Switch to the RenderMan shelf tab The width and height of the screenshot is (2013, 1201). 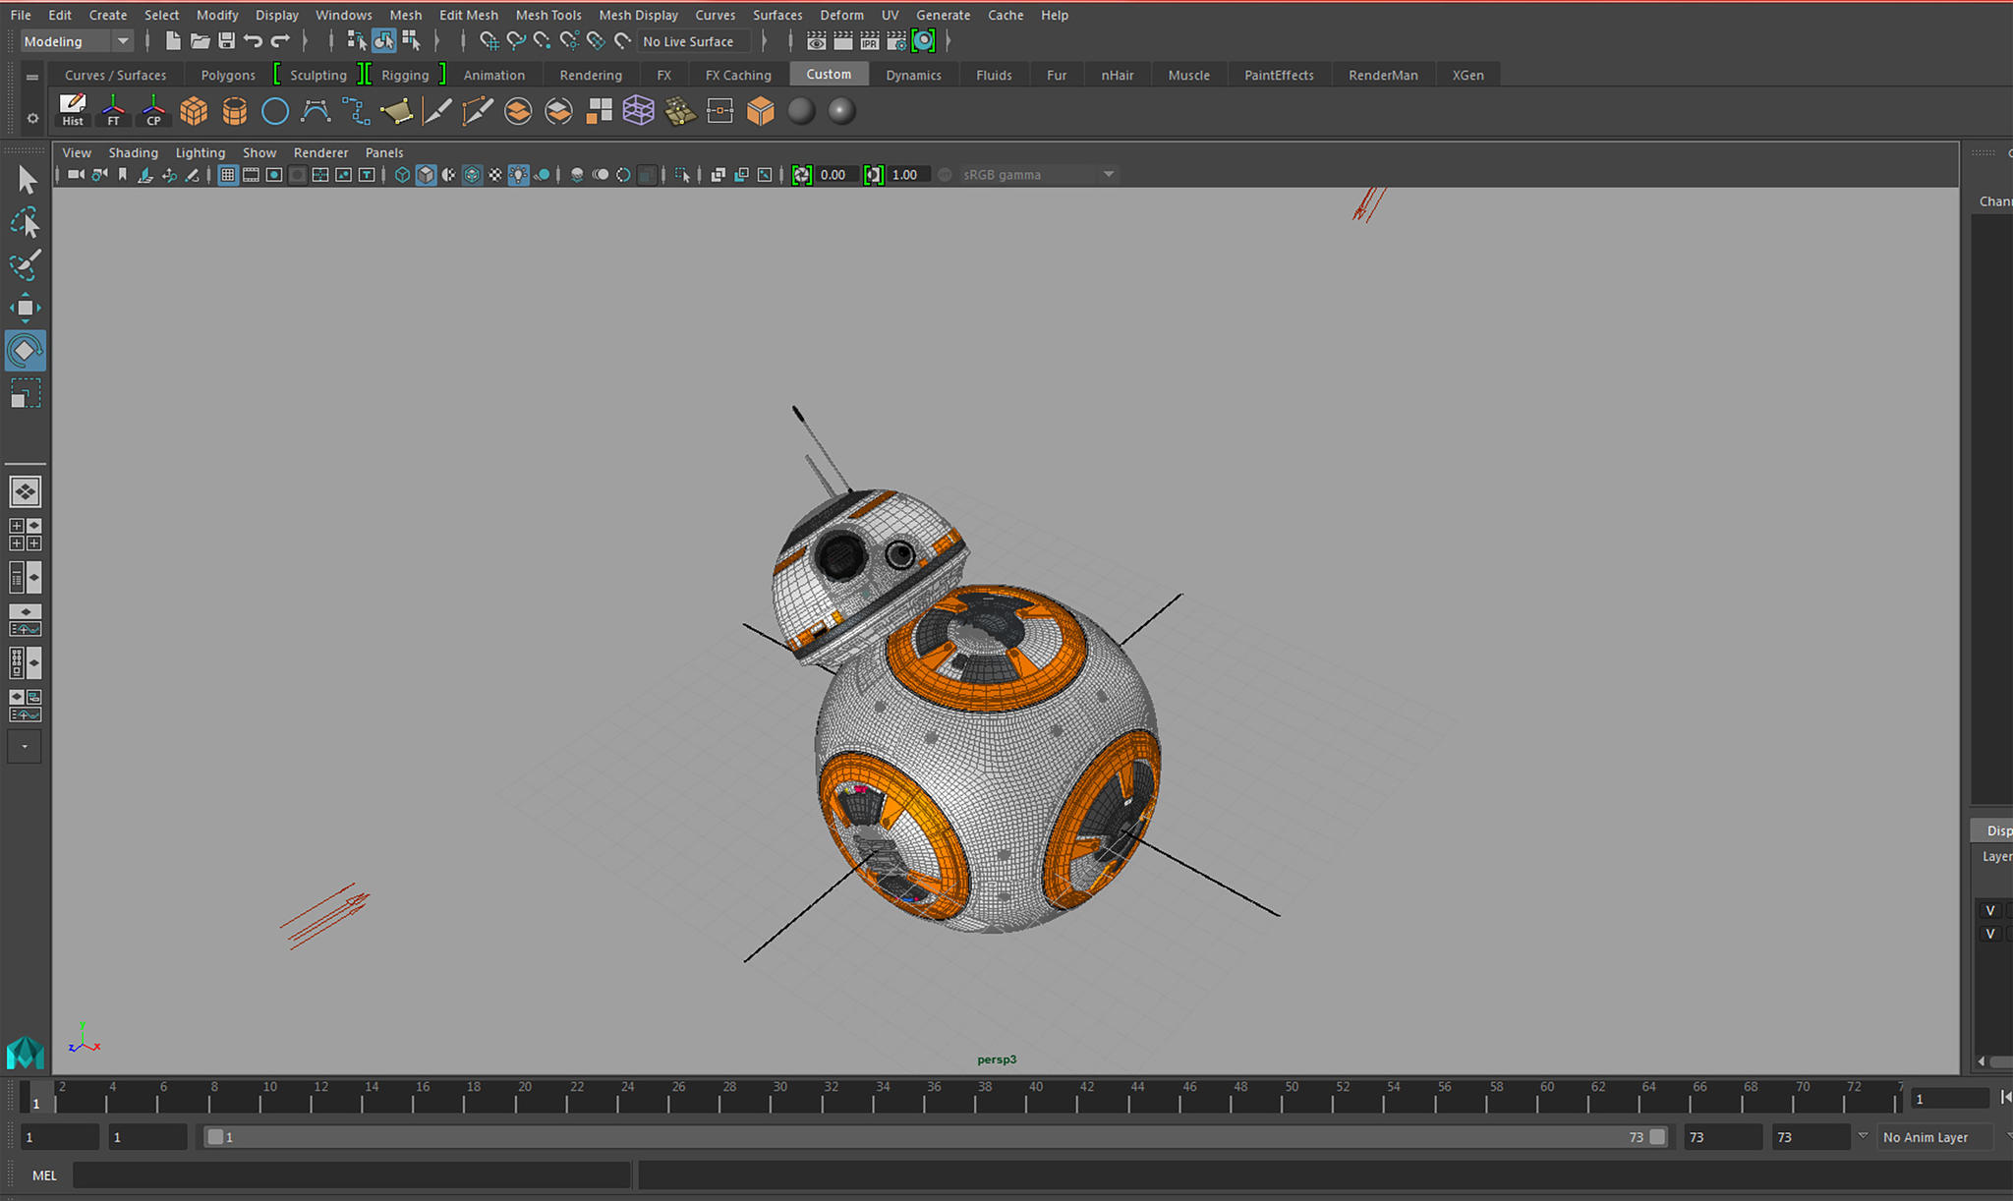coord(1383,75)
